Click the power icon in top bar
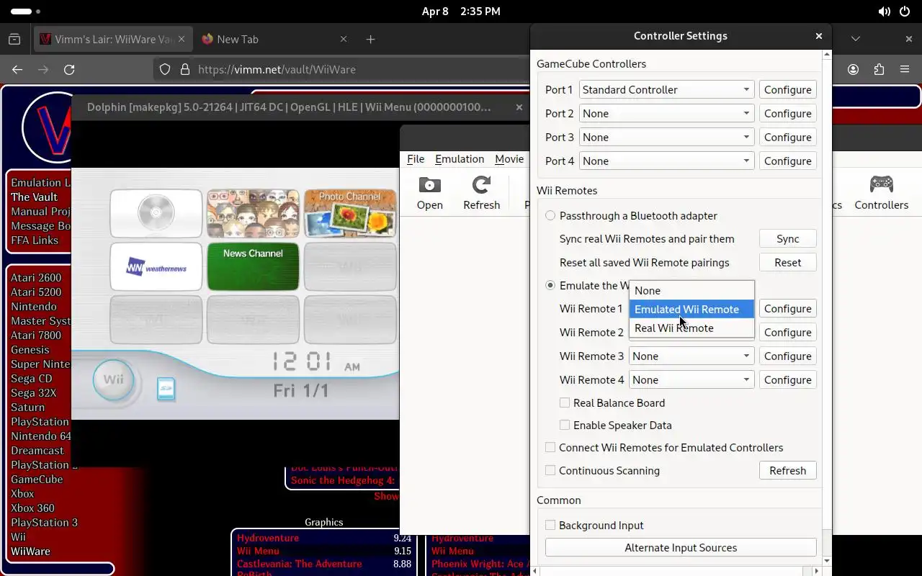The height and width of the screenshot is (576, 922). coord(905,12)
